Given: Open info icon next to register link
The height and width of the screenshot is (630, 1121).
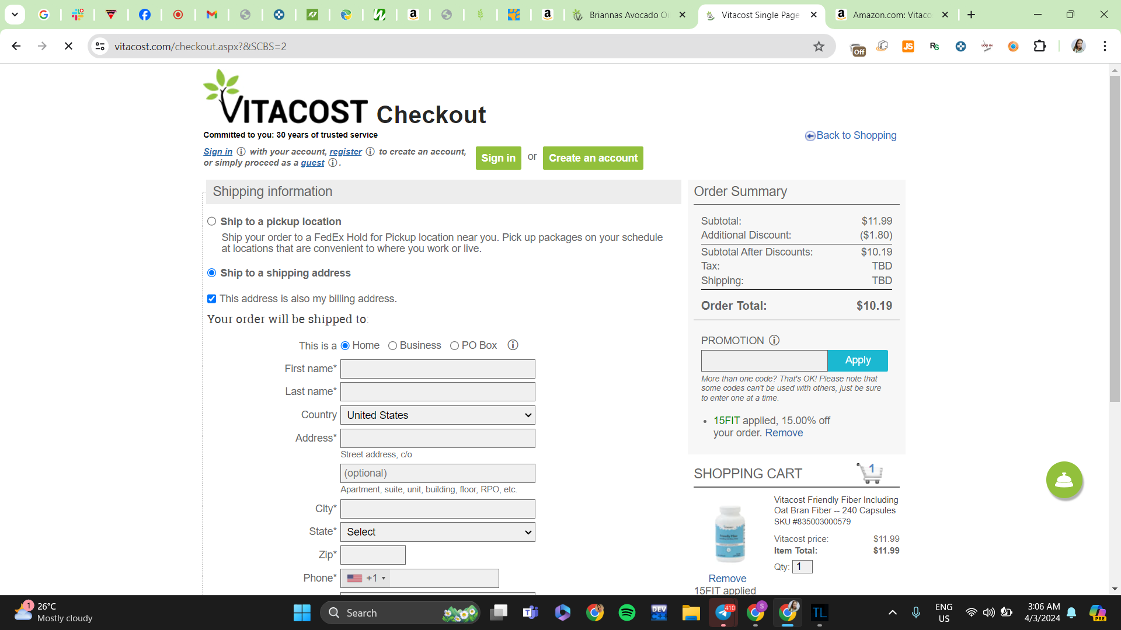Looking at the screenshot, I should pos(370,152).
